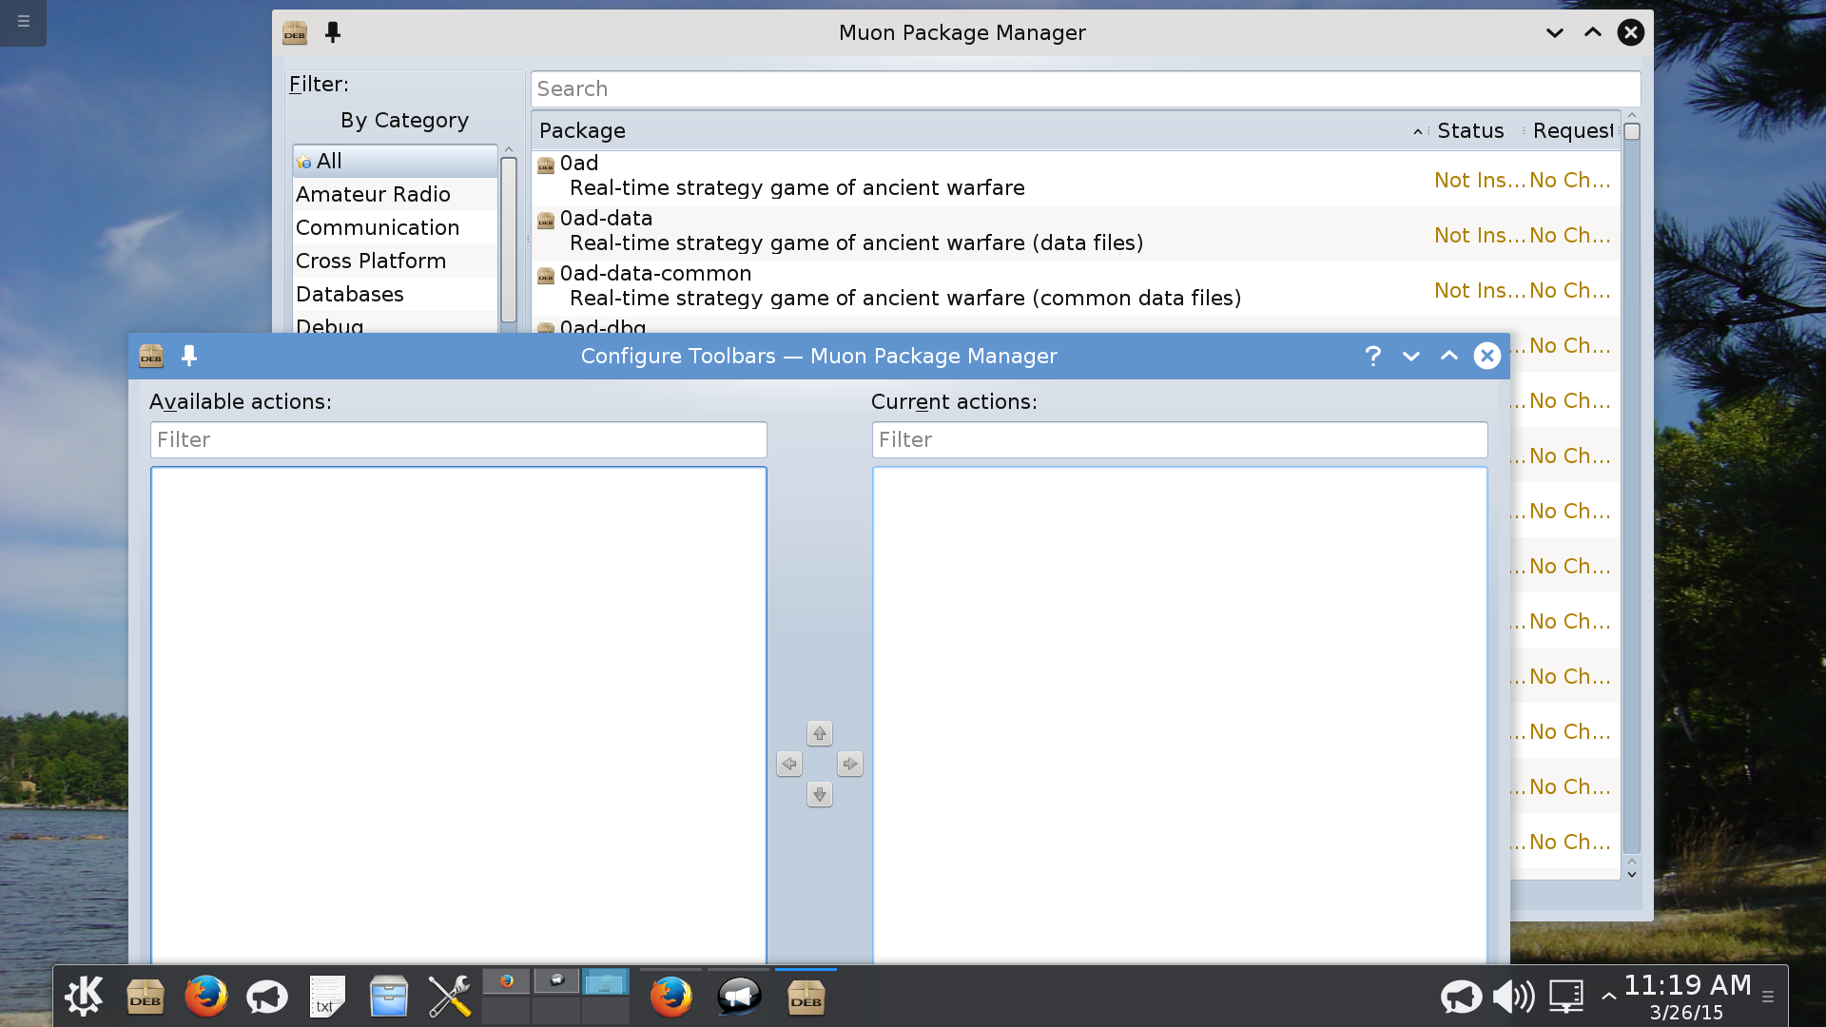This screenshot has width=1826, height=1027.
Task: Click the DEB window icon in Muon Package Manager titlebar
Action: click(x=295, y=32)
